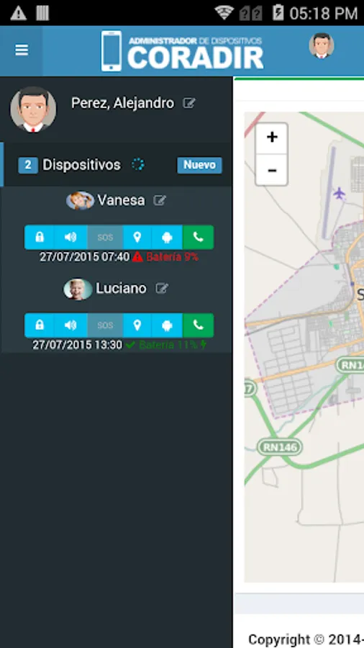The image size is (364, 648).
Task: Lock Vanesa's device
Action: [40, 237]
